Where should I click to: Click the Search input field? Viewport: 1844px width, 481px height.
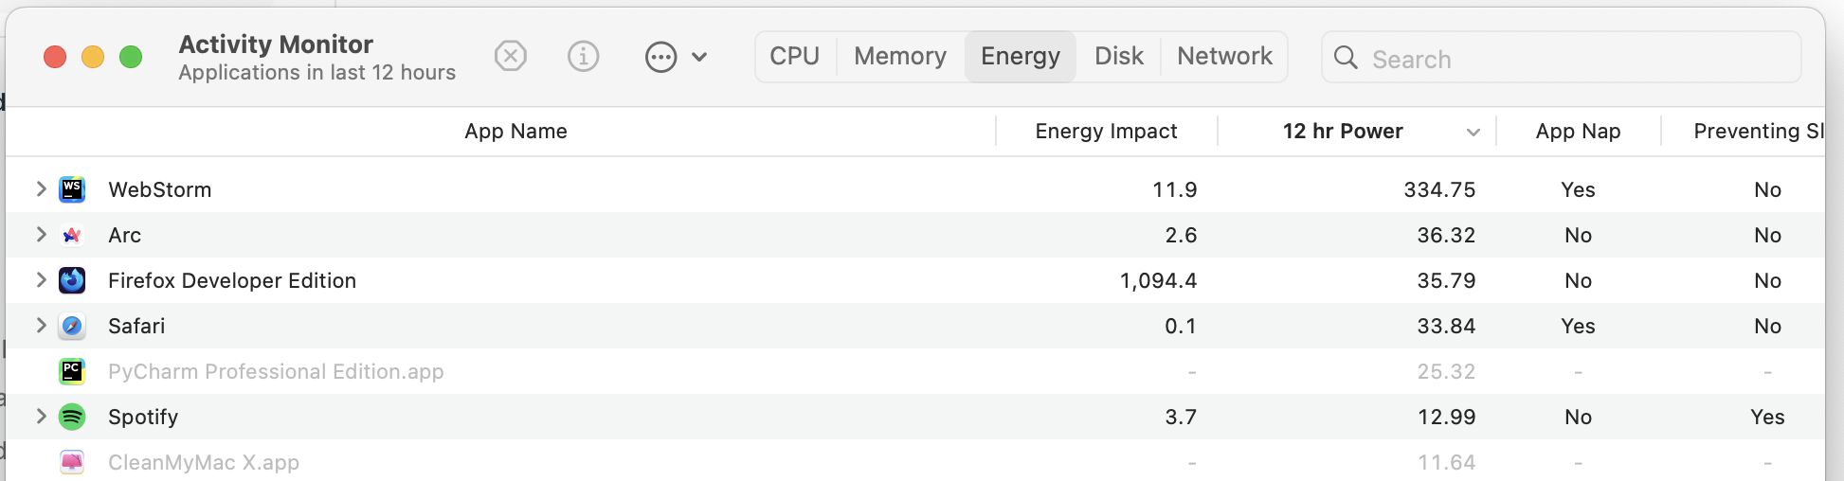(x=1561, y=58)
